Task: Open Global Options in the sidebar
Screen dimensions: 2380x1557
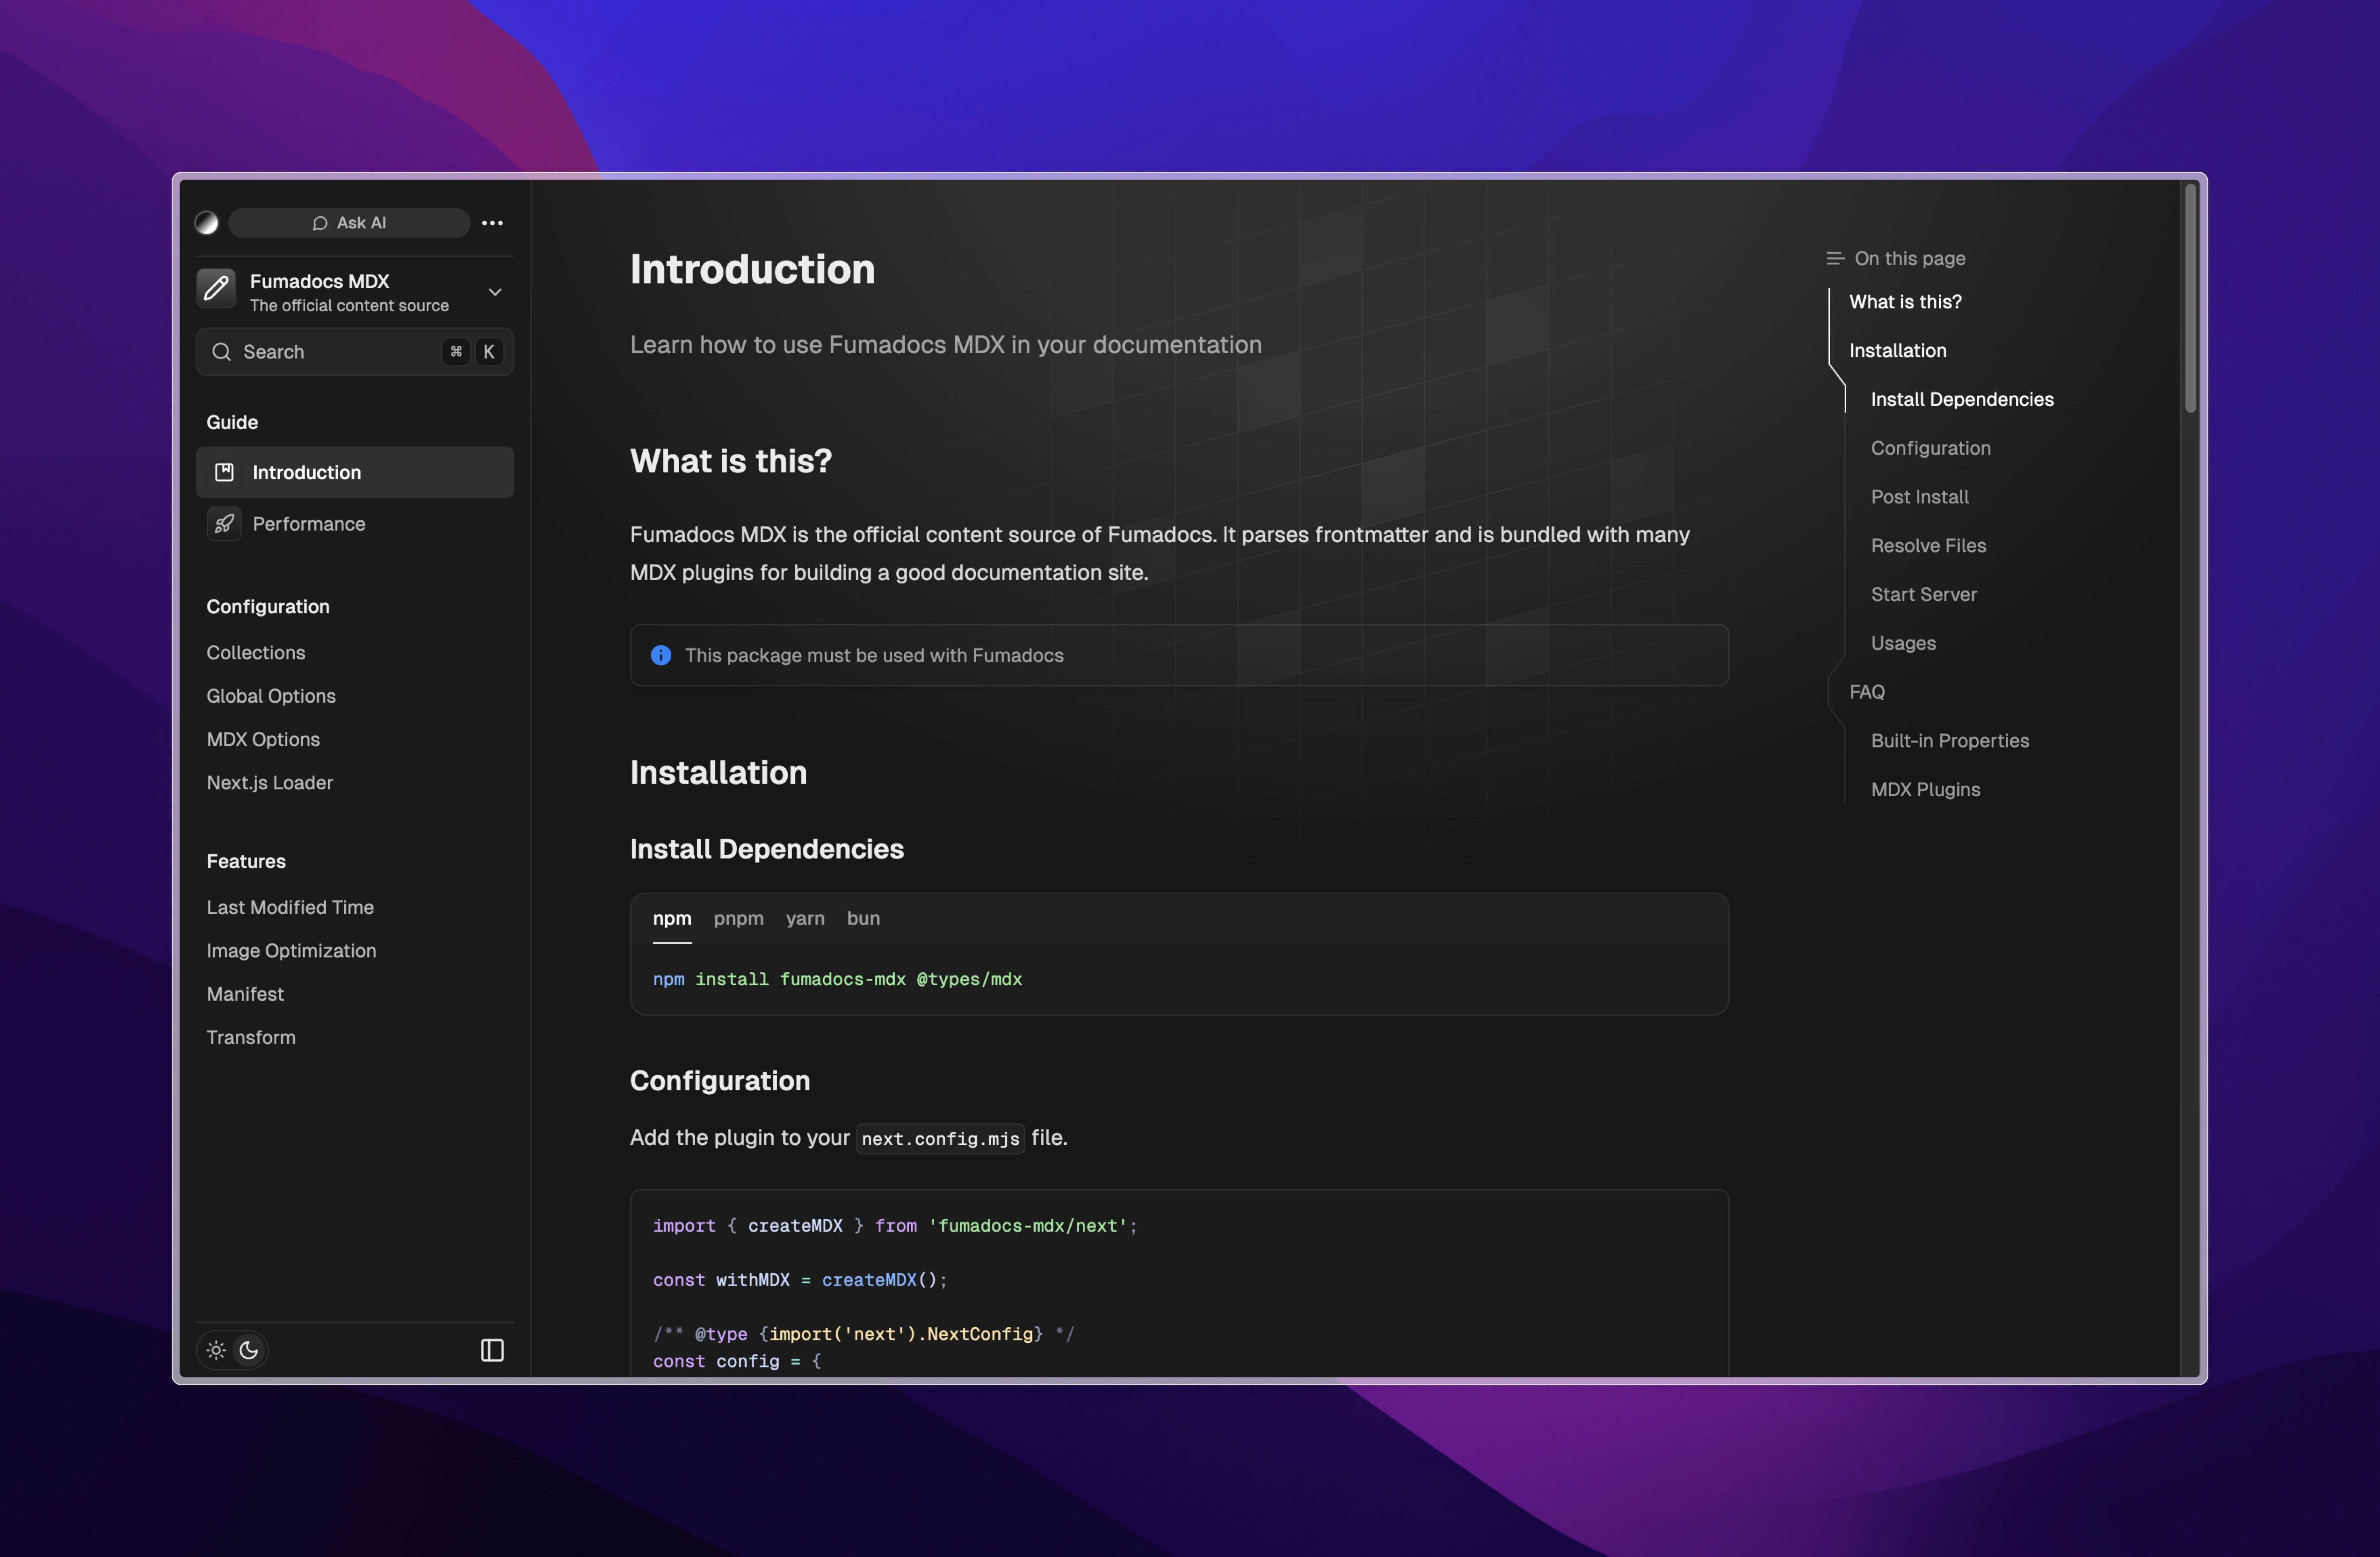Action: pos(271,696)
